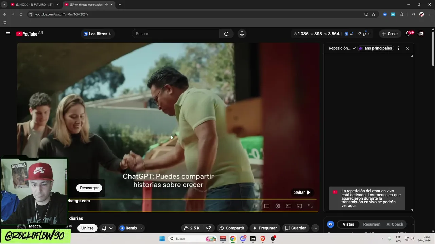Mute the tab playing audio

click(x=106, y=5)
